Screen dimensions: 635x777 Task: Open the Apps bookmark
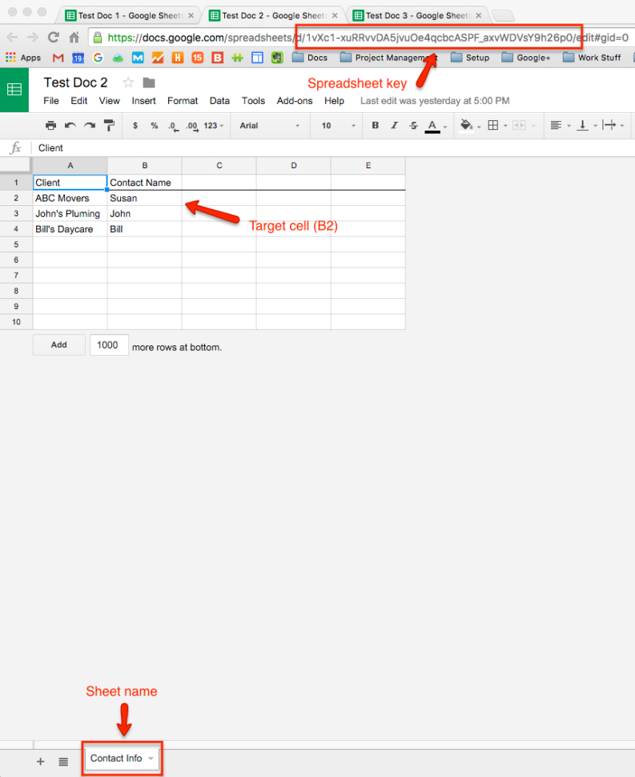point(22,58)
